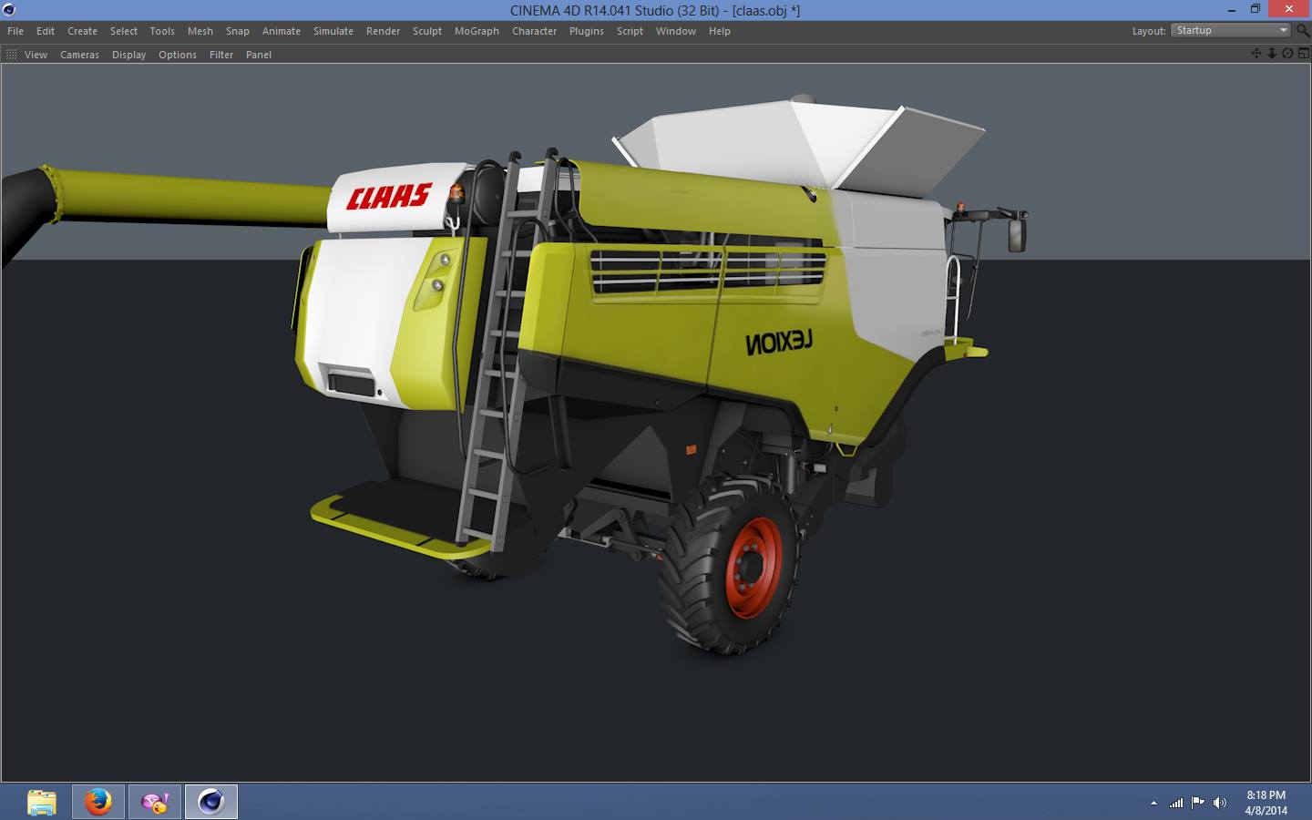Open the Action Center flag icon
The width and height of the screenshot is (1312, 820).
[x=1198, y=803]
